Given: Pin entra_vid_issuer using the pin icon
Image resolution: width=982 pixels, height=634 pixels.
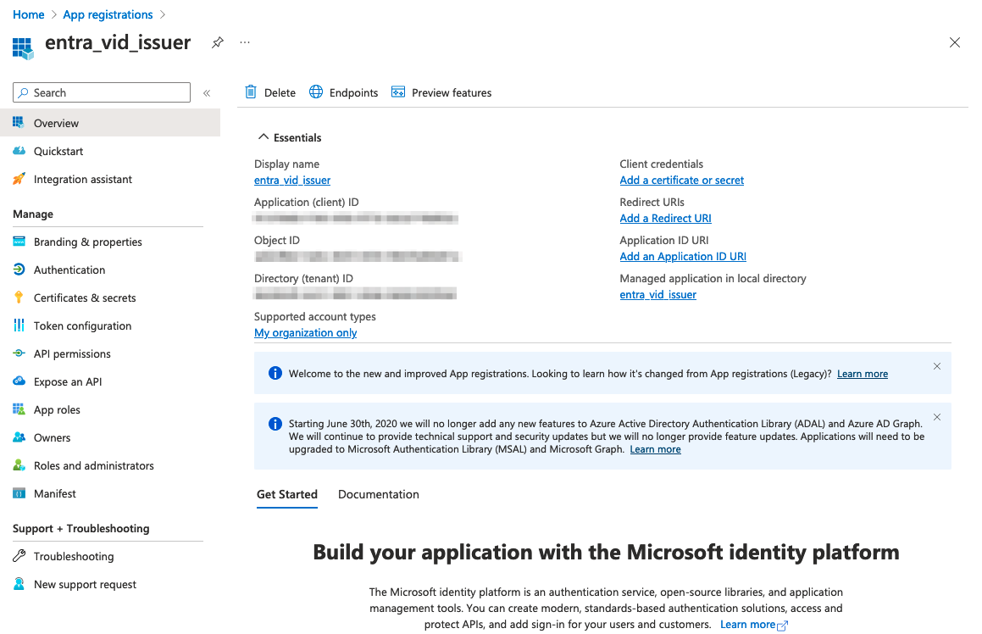Looking at the screenshot, I should [218, 42].
